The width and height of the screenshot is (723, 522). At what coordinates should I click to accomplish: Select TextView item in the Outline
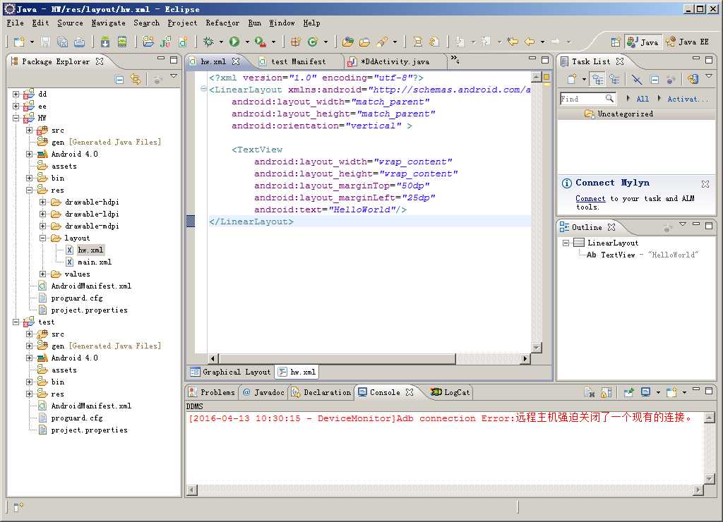pos(643,255)
